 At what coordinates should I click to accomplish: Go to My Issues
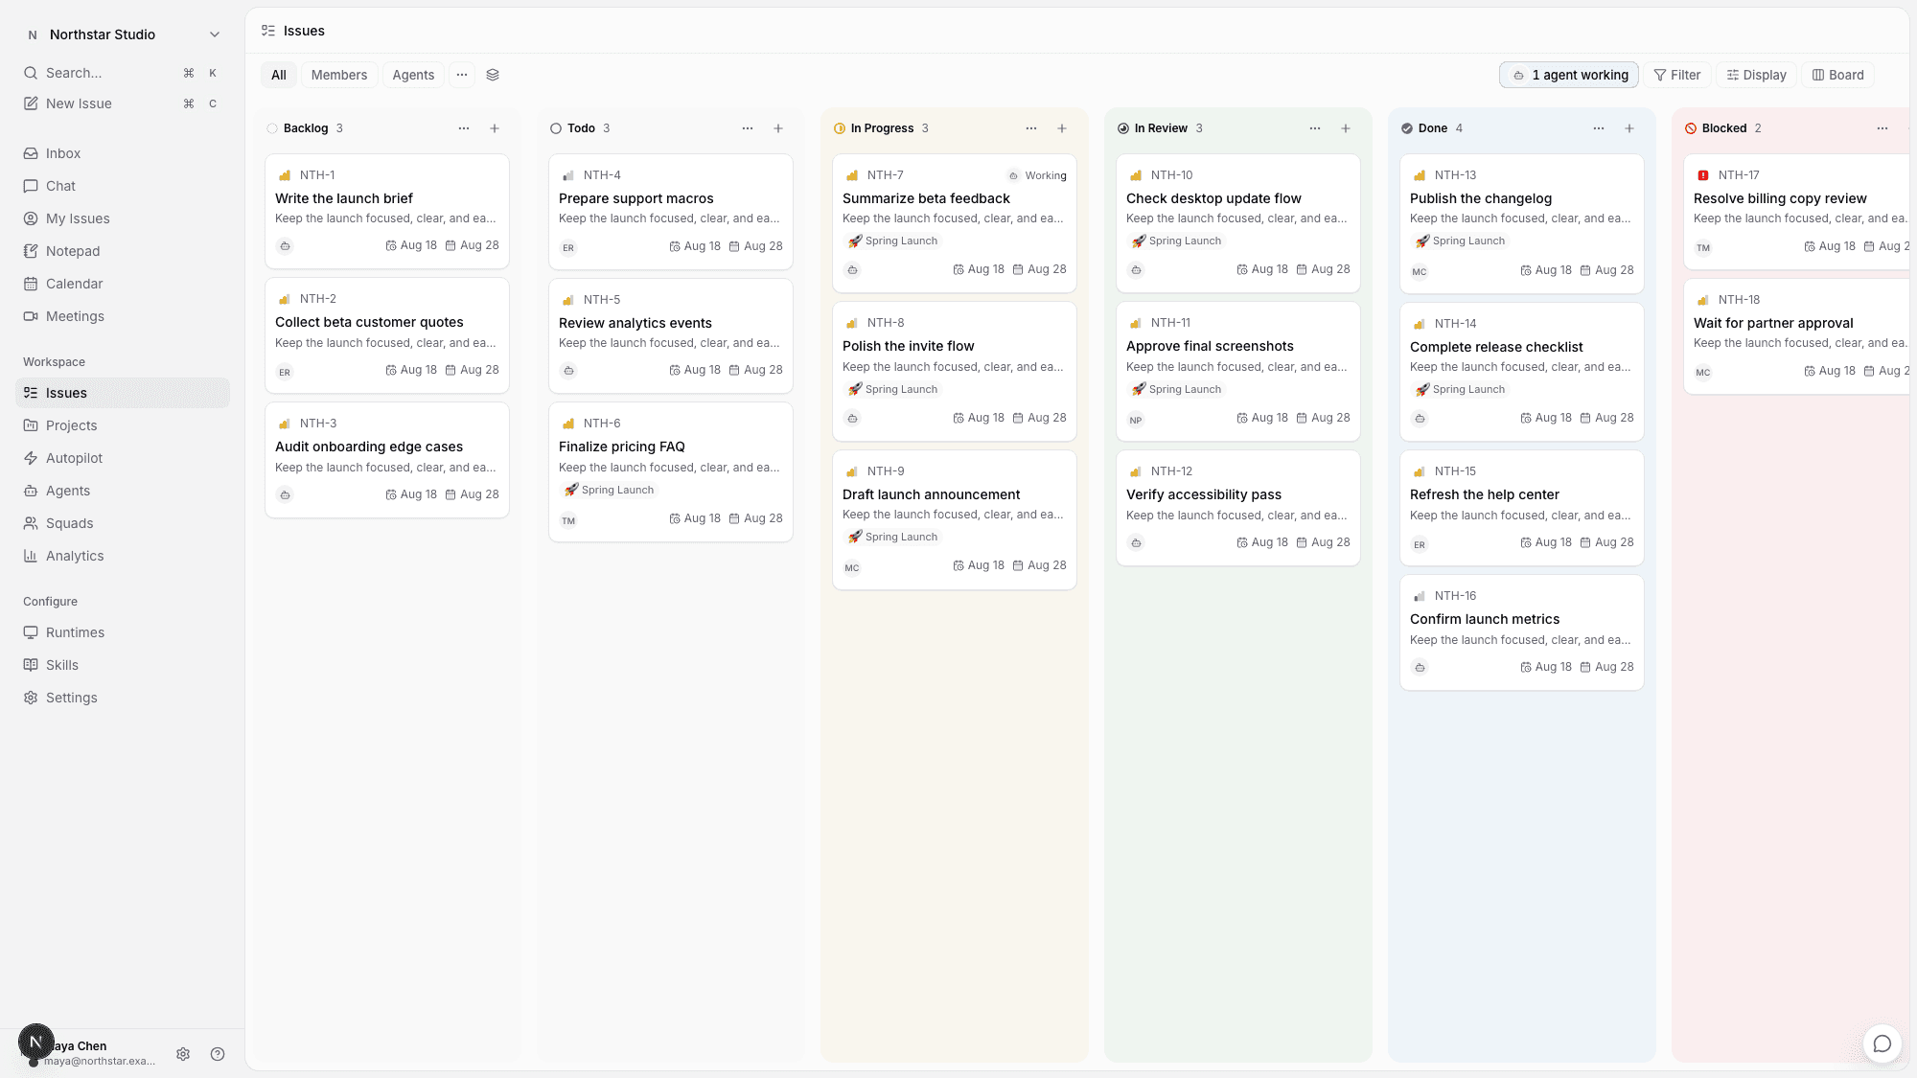(123, 218)
